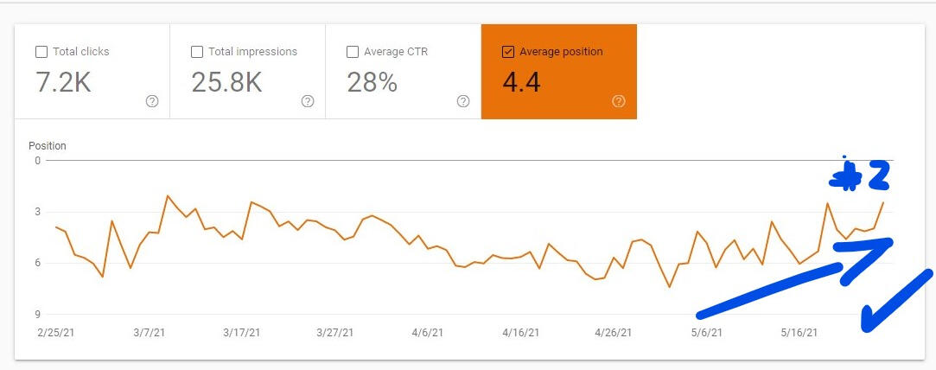Show help for Average CTR
Image resolution: width=936 pixels, height=370 pixels.
(x=463, y=101)
